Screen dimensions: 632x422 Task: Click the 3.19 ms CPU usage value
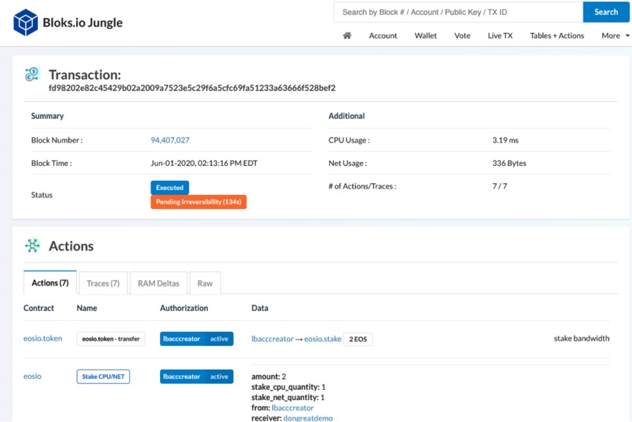point(506,140)
